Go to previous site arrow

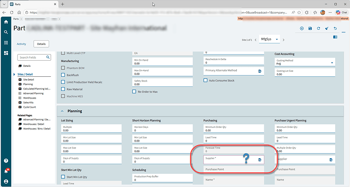(x=256, y=40)
